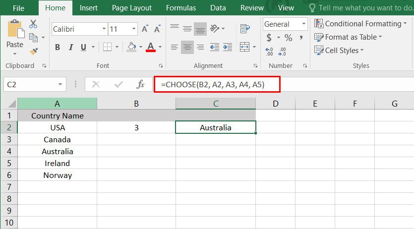The image size is (414, 229).
Task: Switch to the Insert tab
Action: pyautogui.click(x=88, y=8)
